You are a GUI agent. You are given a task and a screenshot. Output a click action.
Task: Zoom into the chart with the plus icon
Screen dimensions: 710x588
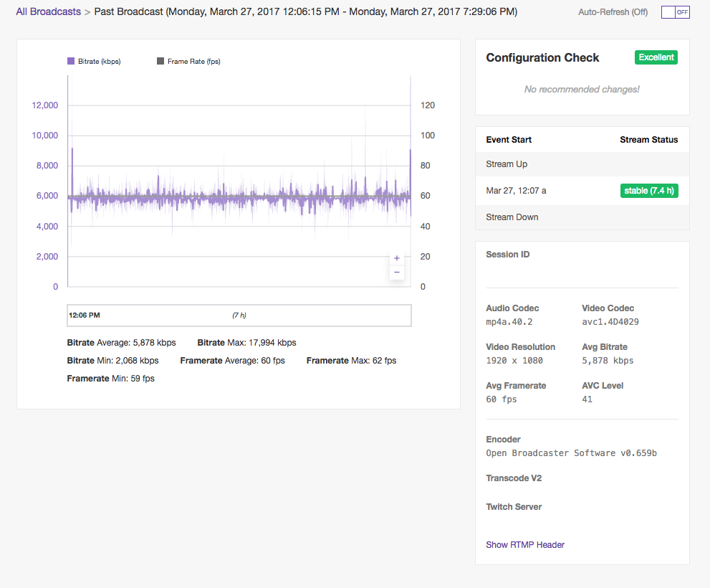pos(396,257)
